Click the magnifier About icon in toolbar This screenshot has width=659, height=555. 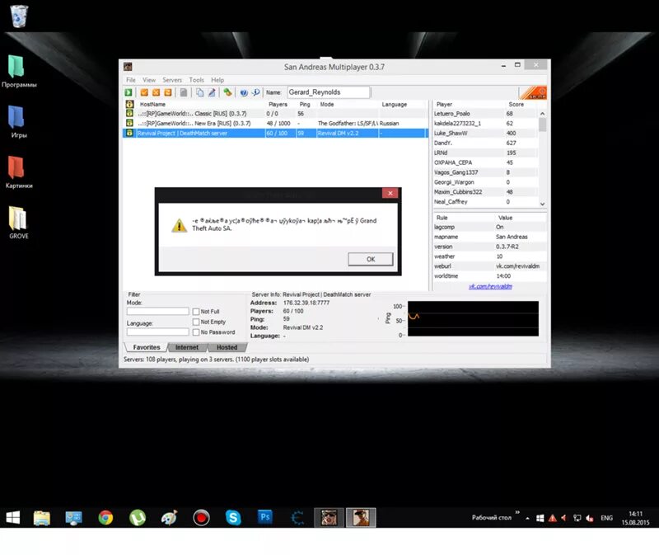tap(256, 92)
